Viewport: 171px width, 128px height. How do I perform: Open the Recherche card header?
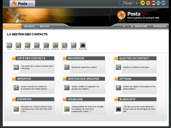(84, 58)
